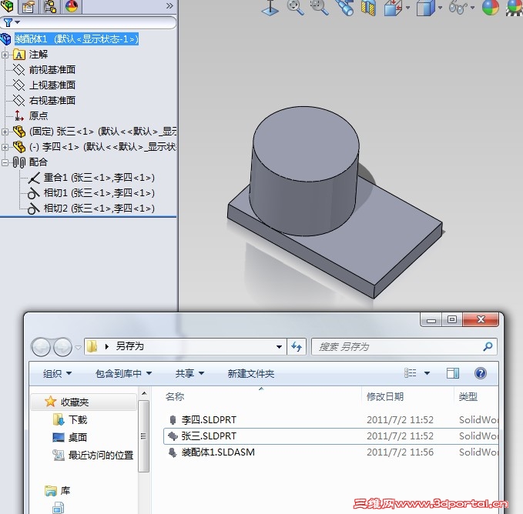Click the 新建文件夹 new folder button
Image resolution: width=523 pixels, height=514 pixels.
251,373
